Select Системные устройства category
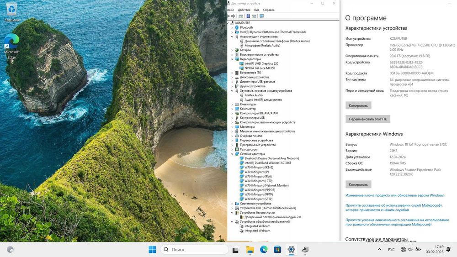The height and width of the screenshot is (257, 457). click(255, 204)
